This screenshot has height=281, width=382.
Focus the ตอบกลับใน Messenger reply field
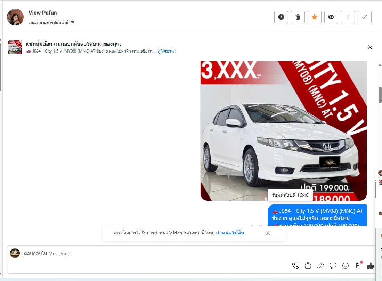tap(156, 254)
